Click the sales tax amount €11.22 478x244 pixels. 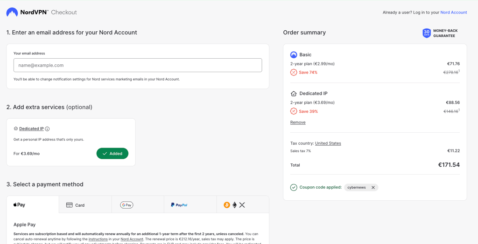click(x=453, y=151)
